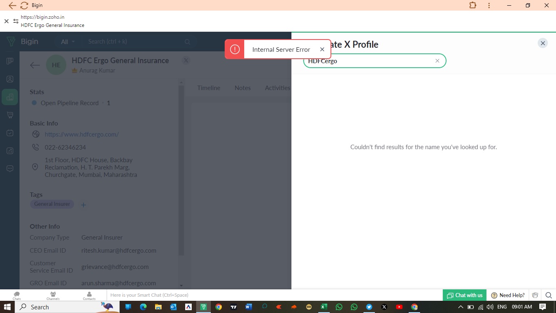
Task: Click CEO email ritesh.kumar@hdfcergo.com
Action: (119, 250)
